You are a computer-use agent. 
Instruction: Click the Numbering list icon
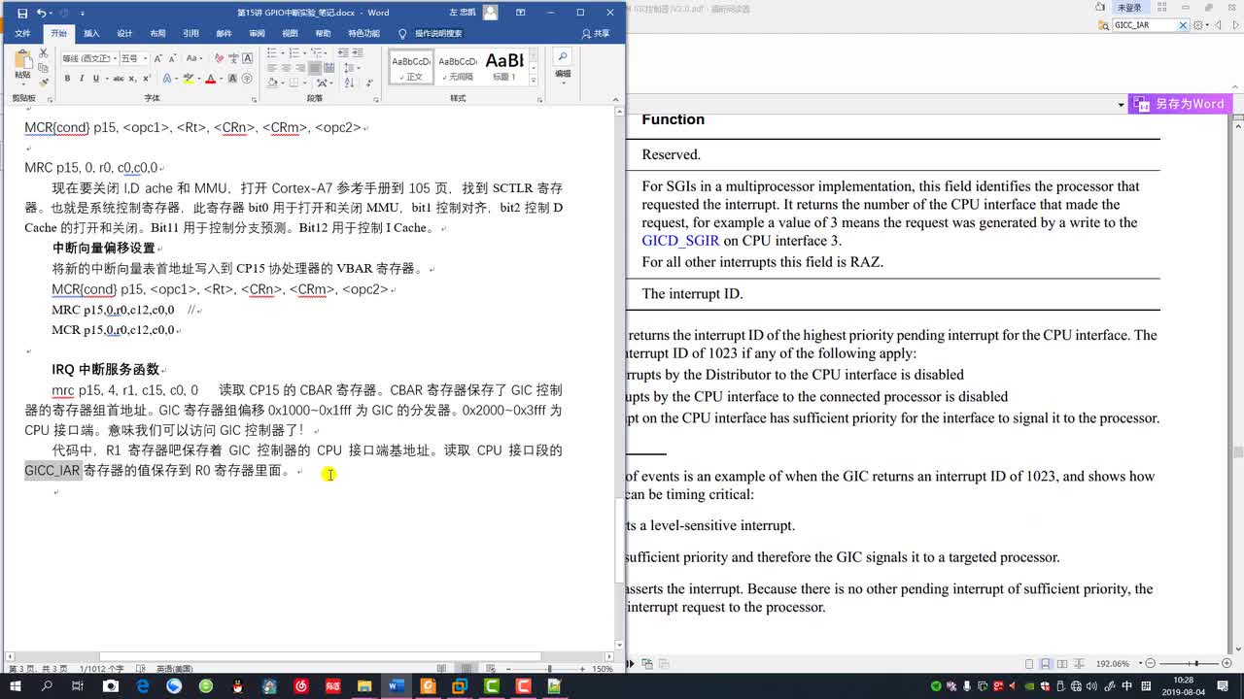tap(294, 52)
